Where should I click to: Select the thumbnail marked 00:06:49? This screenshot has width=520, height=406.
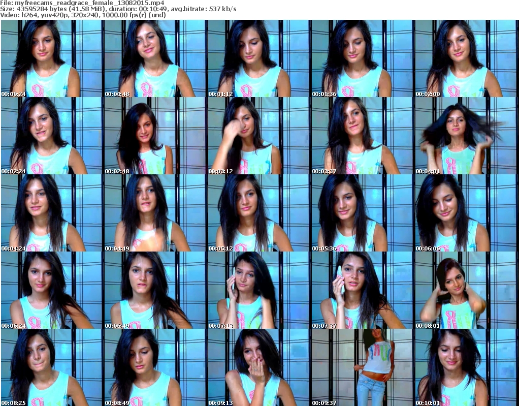155,290
